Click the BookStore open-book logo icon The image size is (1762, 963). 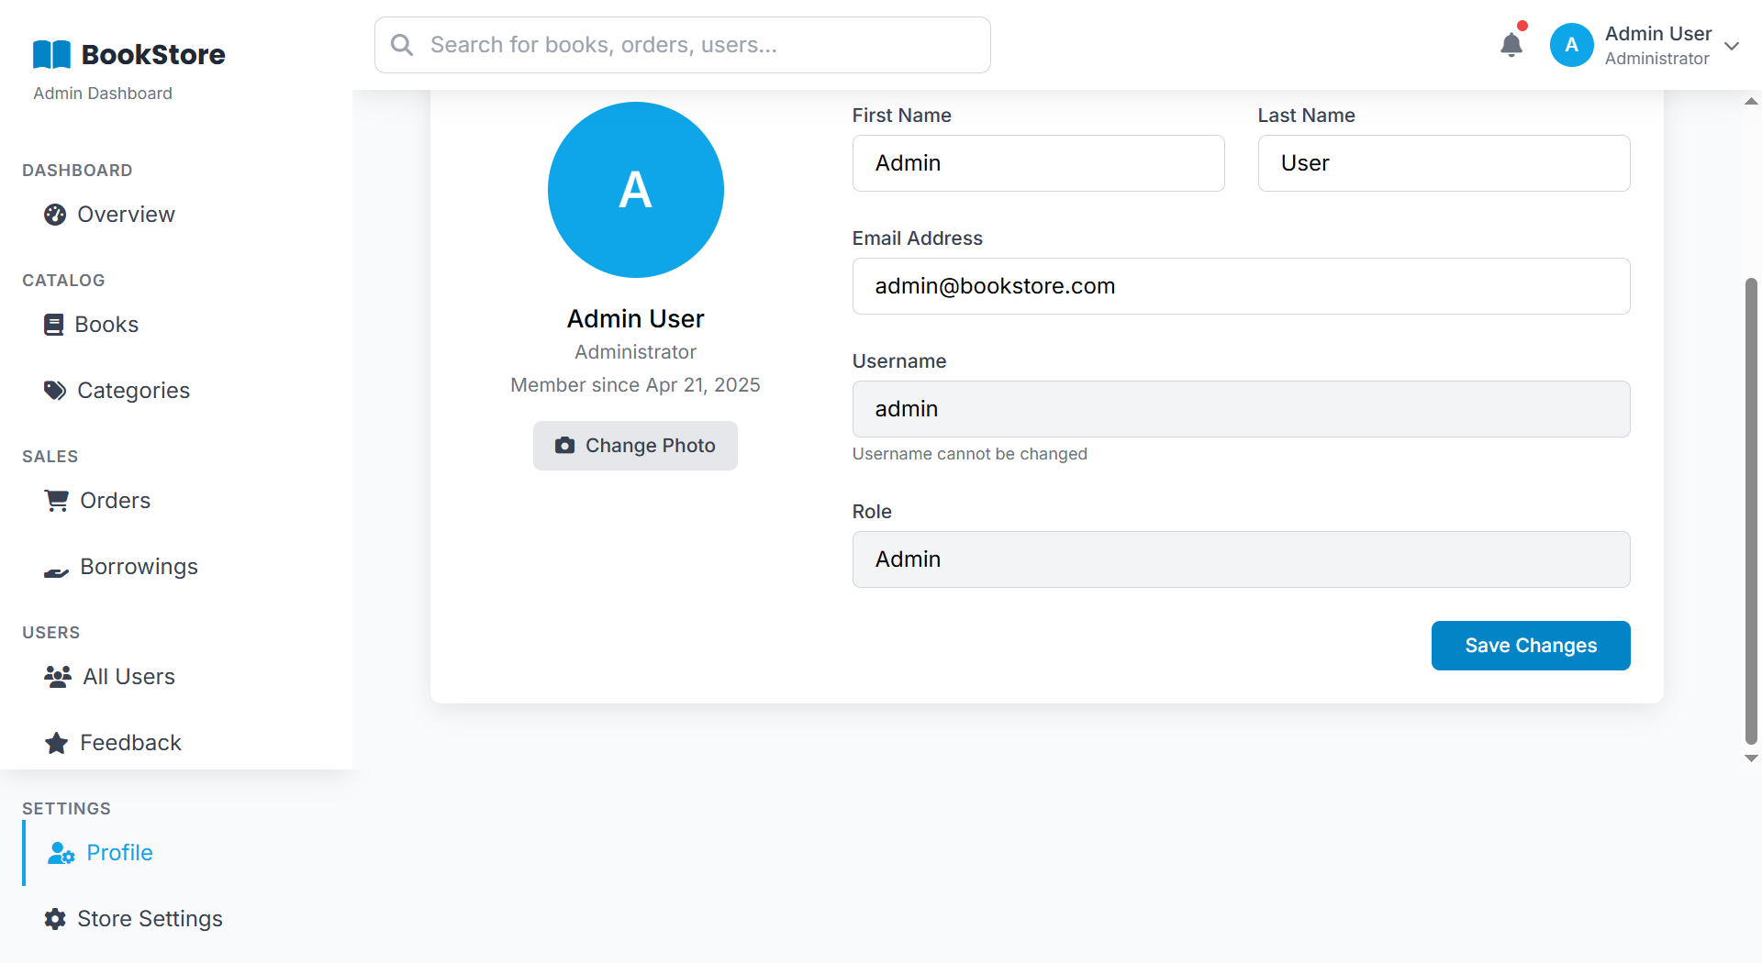pos(51,55)
